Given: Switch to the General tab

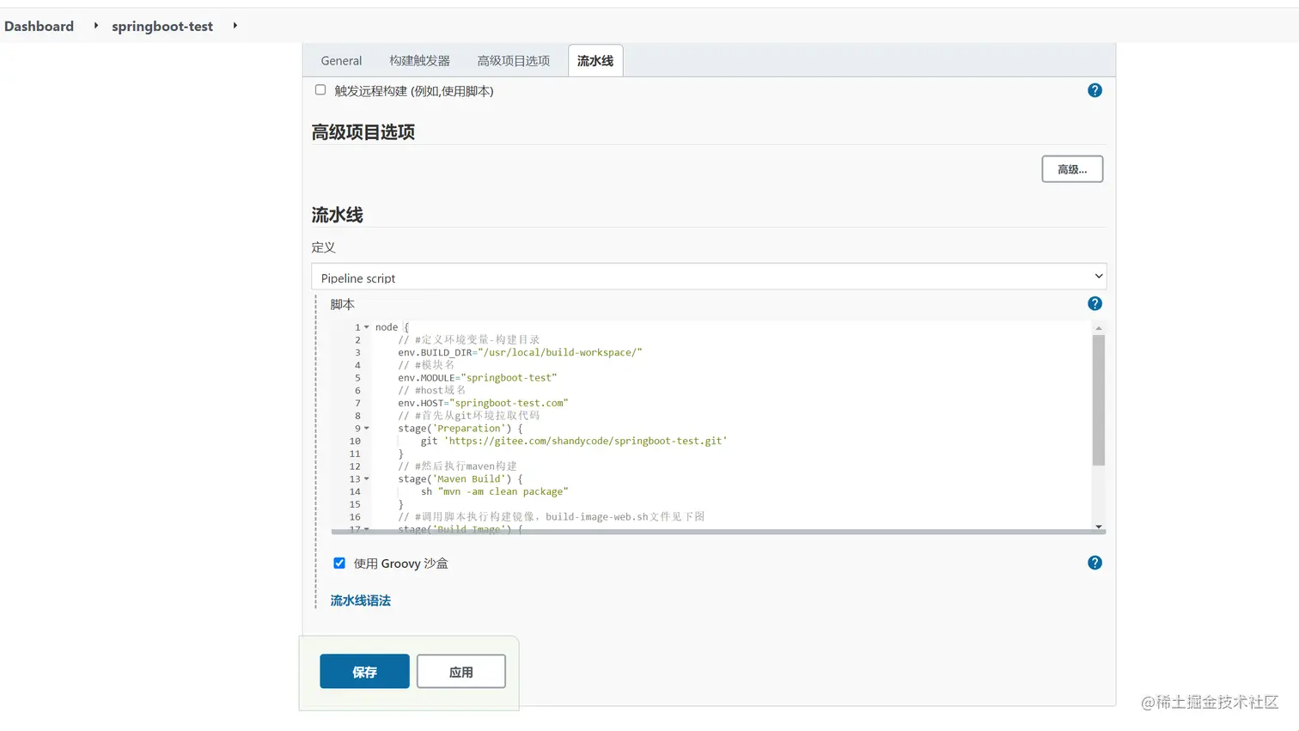Looking at the screenshot, I should coord(341,61).
